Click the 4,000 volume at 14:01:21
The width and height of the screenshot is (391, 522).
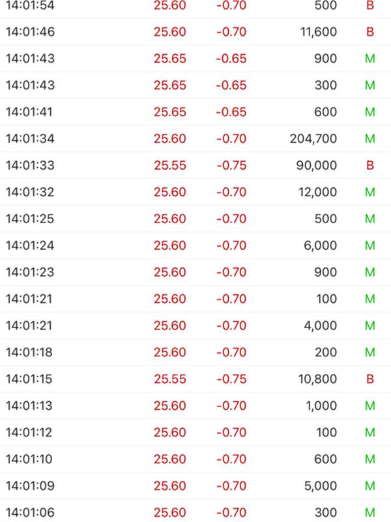(320, 326)
